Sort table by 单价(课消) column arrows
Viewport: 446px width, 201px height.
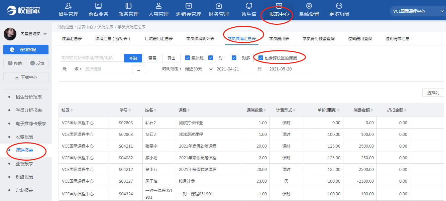coord(338,110)
